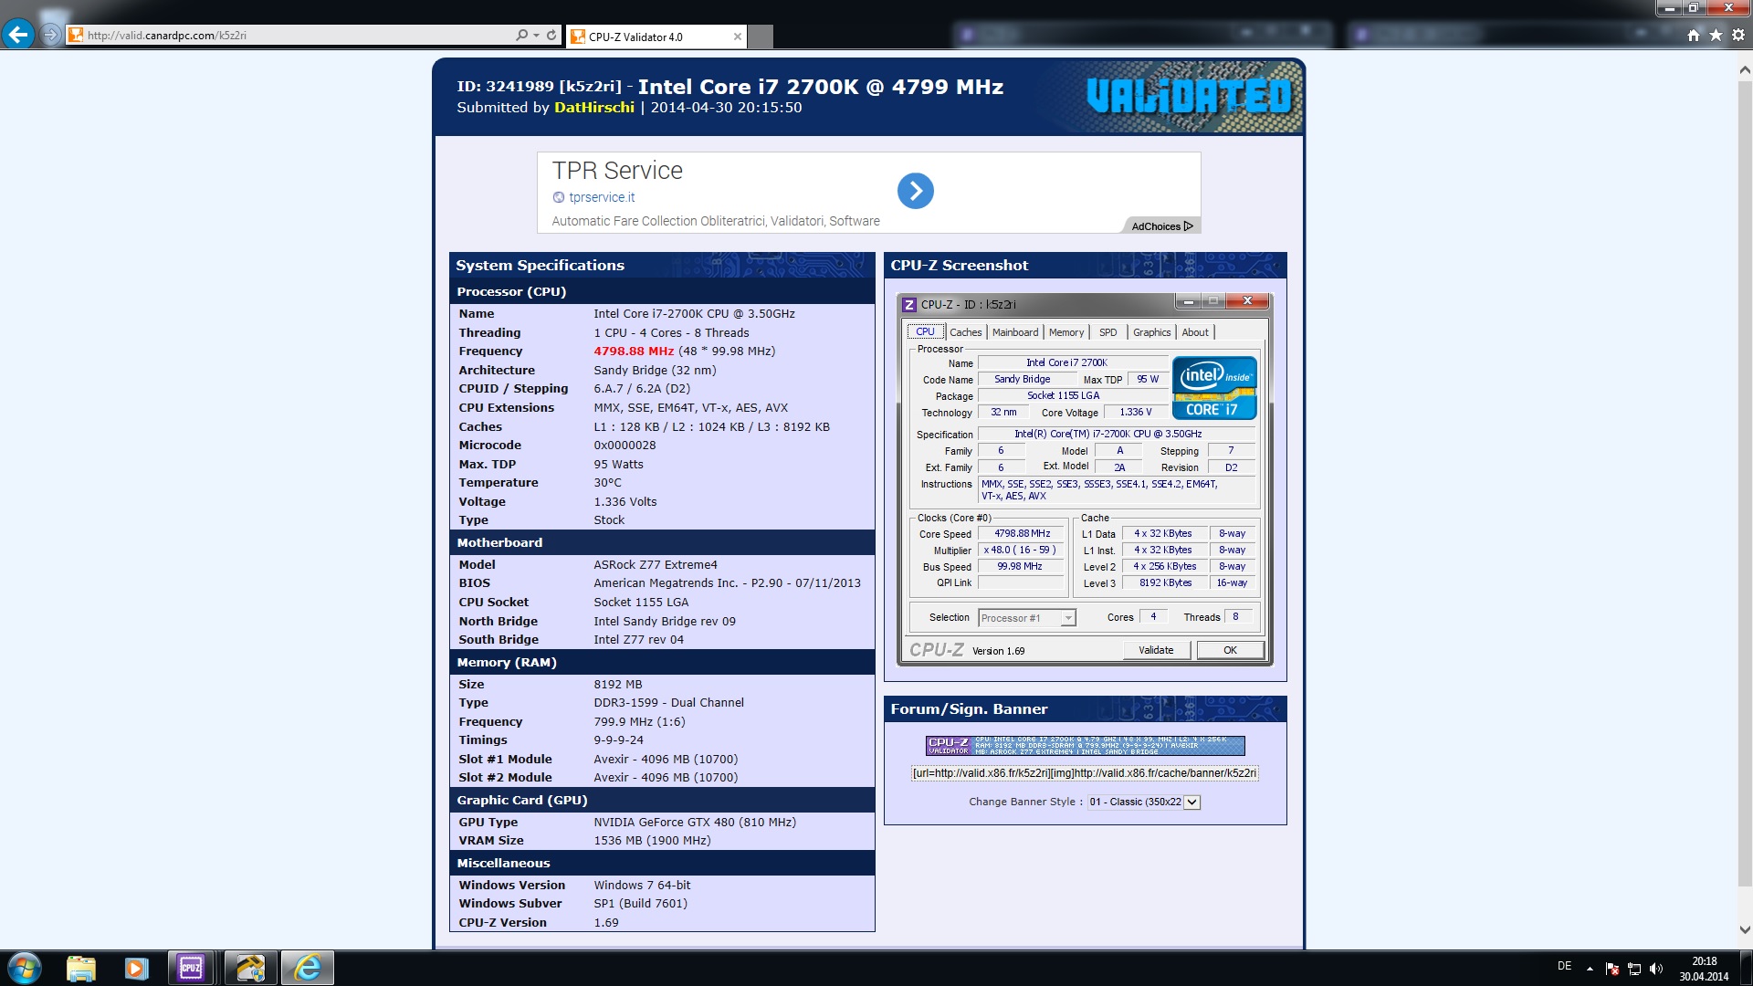Click the Windows 7 64-bit value

(x=642, y=886)
